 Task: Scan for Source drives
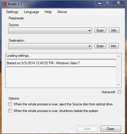pyautogui.click(x=100, y=30)
